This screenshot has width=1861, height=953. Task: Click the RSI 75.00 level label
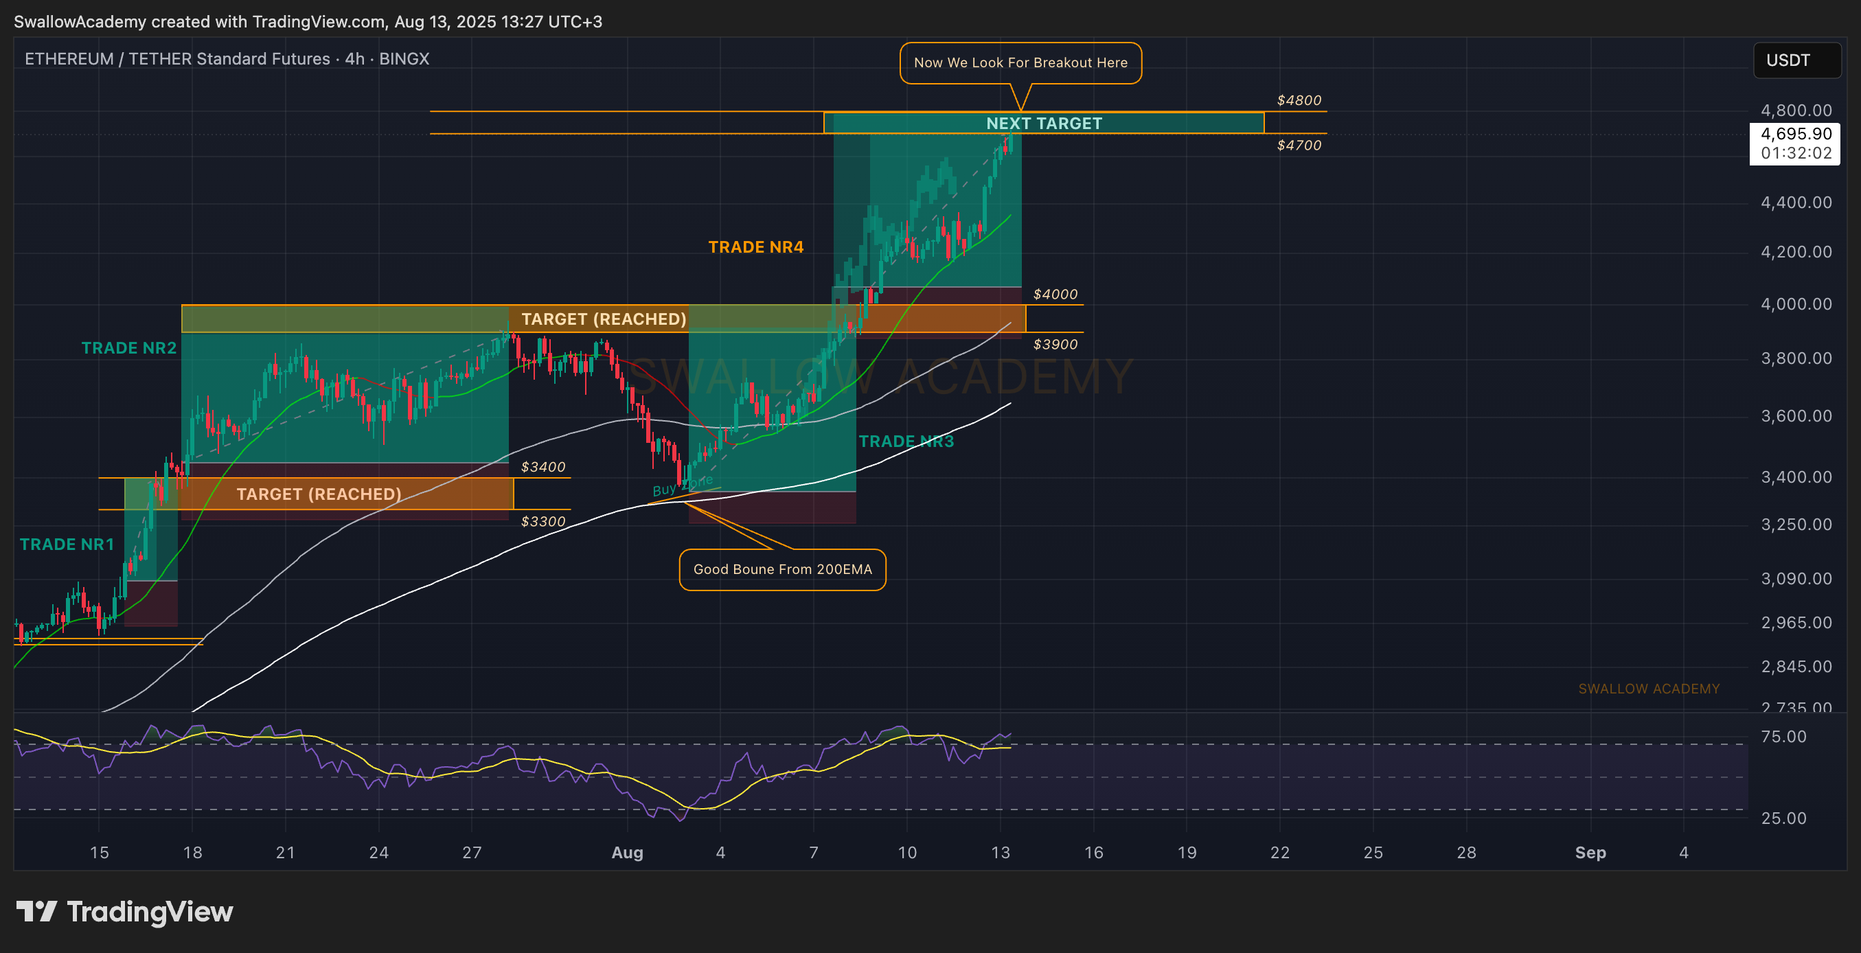click(1783, 737)
